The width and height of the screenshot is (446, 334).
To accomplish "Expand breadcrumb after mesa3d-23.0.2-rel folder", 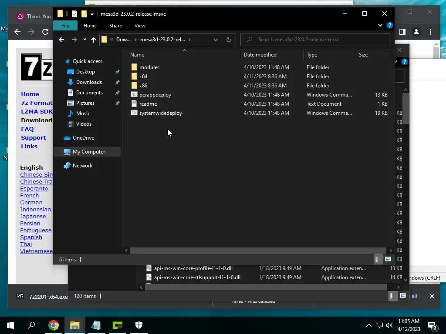I will 190,40.
